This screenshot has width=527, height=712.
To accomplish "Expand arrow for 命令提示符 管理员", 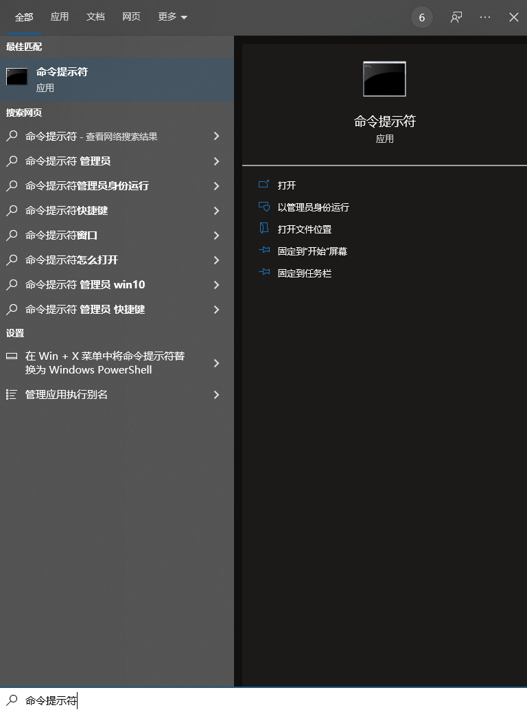I will tap(217, 161).
